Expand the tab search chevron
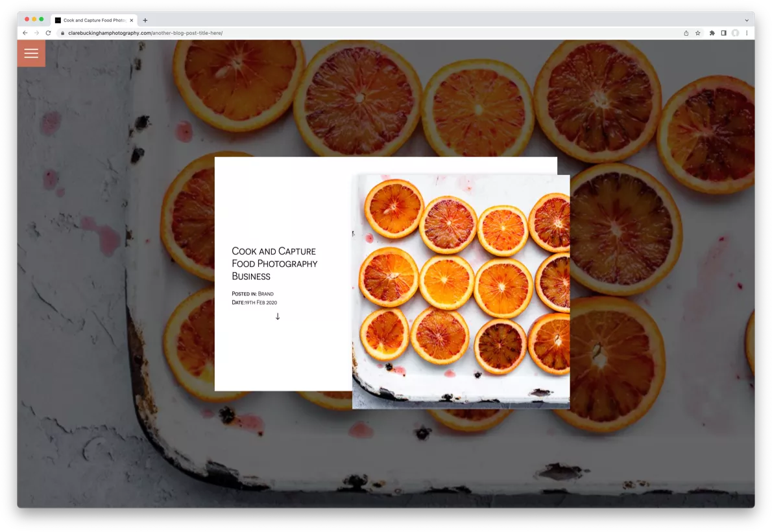The image size is (772, 532). click(747, 21)
